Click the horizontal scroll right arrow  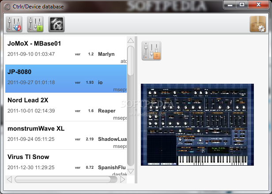pyautogui.click(x=122, y=179)
